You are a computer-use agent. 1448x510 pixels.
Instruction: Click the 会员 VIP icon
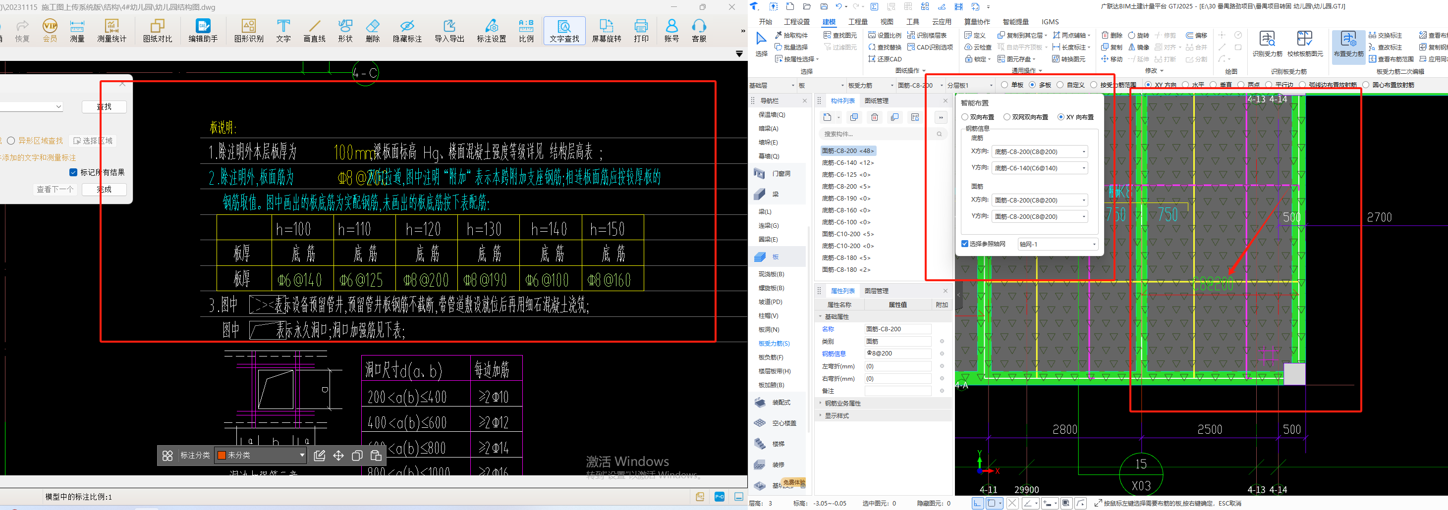pyautogui.click(x=50, y=31)
